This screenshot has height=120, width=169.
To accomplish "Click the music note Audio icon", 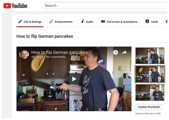I will point(83,21).
